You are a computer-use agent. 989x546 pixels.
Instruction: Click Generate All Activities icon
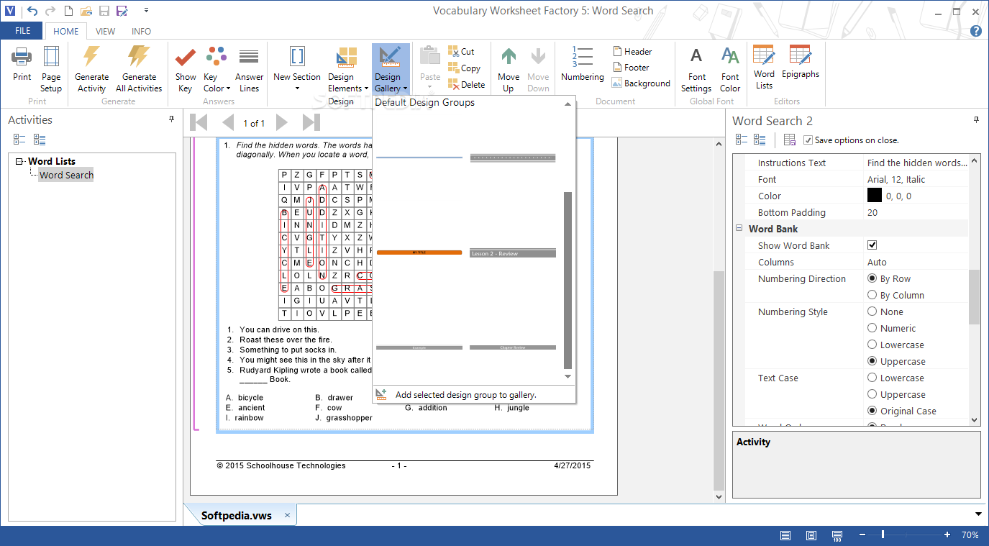point(139,57)
